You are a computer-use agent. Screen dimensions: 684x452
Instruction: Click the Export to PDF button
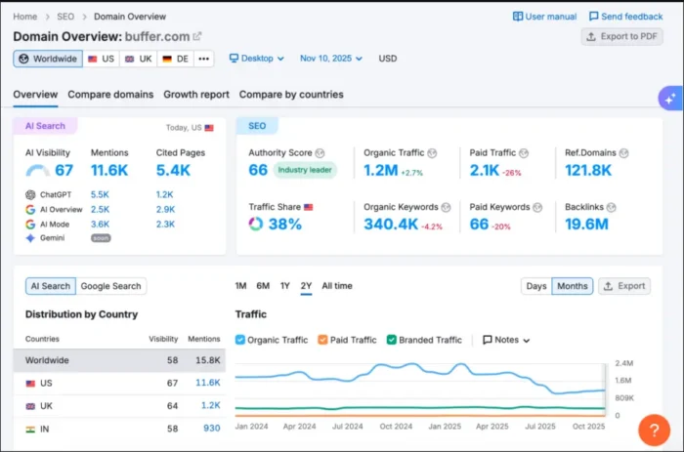[x=621, y=37]
